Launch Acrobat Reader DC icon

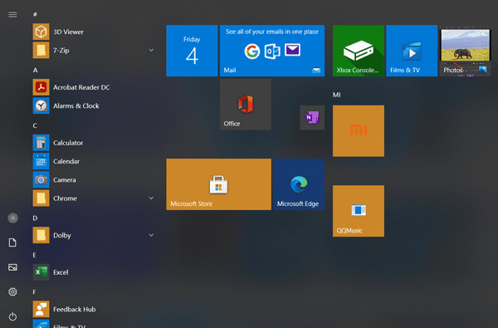pyautogui.click(x=41, y=87)
